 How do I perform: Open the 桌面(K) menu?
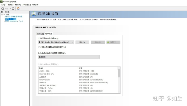tap(18, 5)
